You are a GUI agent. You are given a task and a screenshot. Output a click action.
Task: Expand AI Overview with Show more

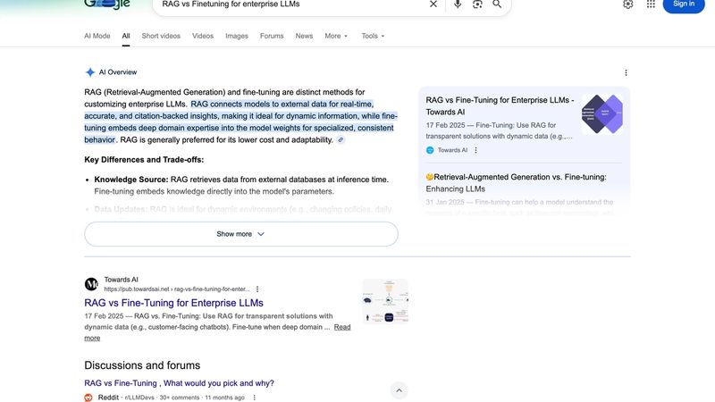240,234
